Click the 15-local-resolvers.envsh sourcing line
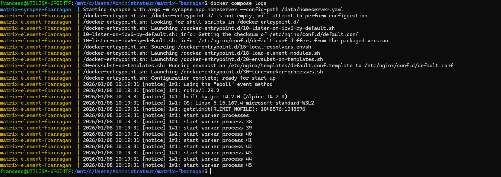501x177 pixels. 193,47
